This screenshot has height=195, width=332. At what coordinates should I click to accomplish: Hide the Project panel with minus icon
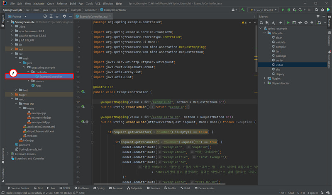coord(70,16)
